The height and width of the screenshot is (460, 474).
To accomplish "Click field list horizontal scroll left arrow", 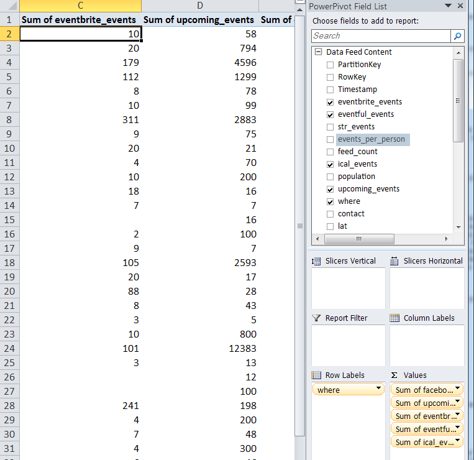I will (317, 239).
